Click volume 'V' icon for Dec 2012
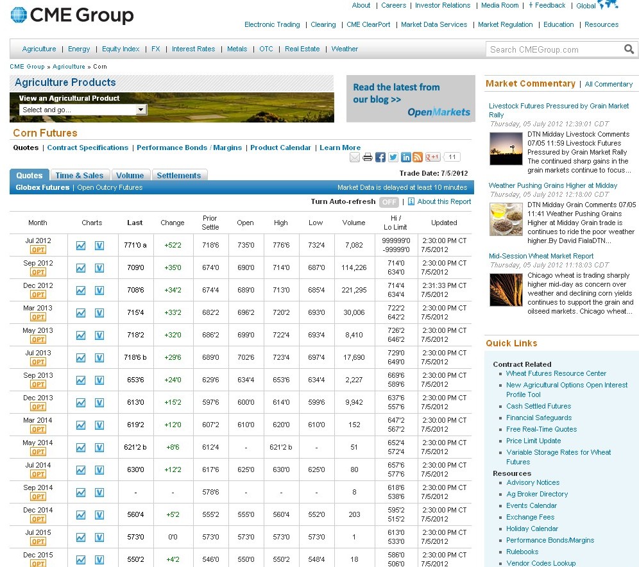This screenshot has height=567, width=639. pos(99,291)
